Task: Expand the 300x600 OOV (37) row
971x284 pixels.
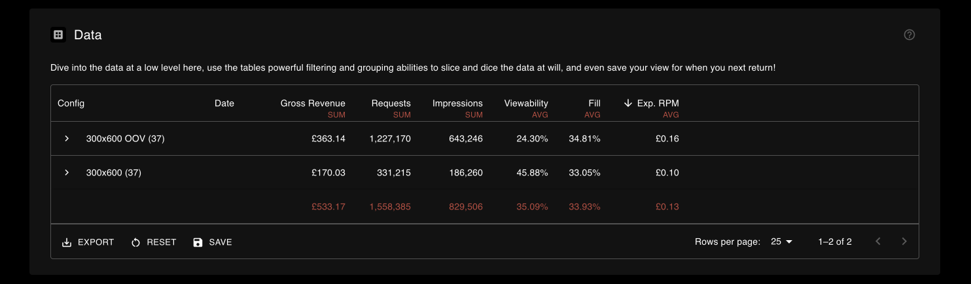Action: pyautogui.click(x=67, y=139)
